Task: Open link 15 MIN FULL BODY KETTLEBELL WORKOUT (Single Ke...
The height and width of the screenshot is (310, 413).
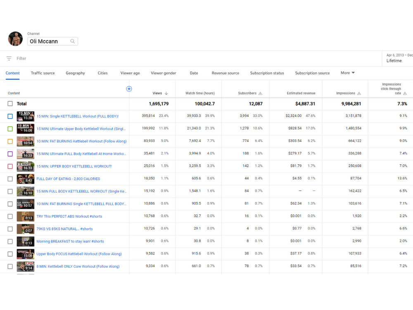Action: click(x=81, y=191)
